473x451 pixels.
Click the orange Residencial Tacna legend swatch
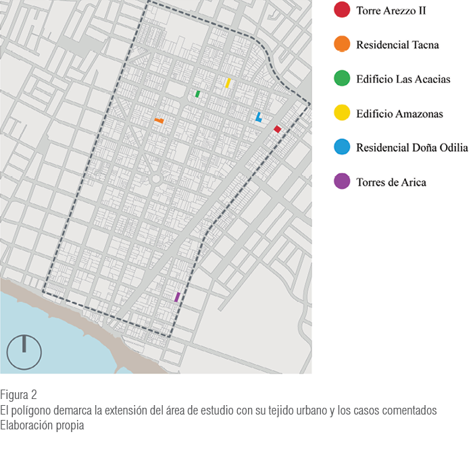click(342, 45)
